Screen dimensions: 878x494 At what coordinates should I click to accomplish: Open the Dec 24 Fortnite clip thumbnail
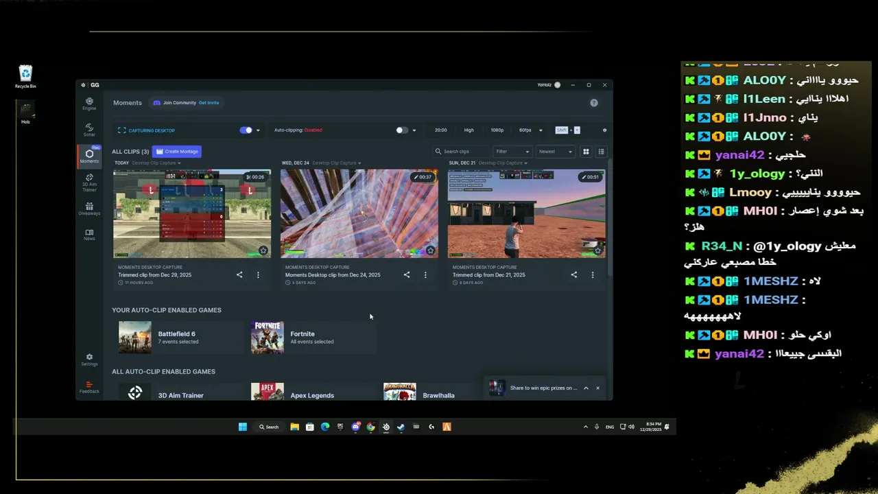tap(359, 213)
